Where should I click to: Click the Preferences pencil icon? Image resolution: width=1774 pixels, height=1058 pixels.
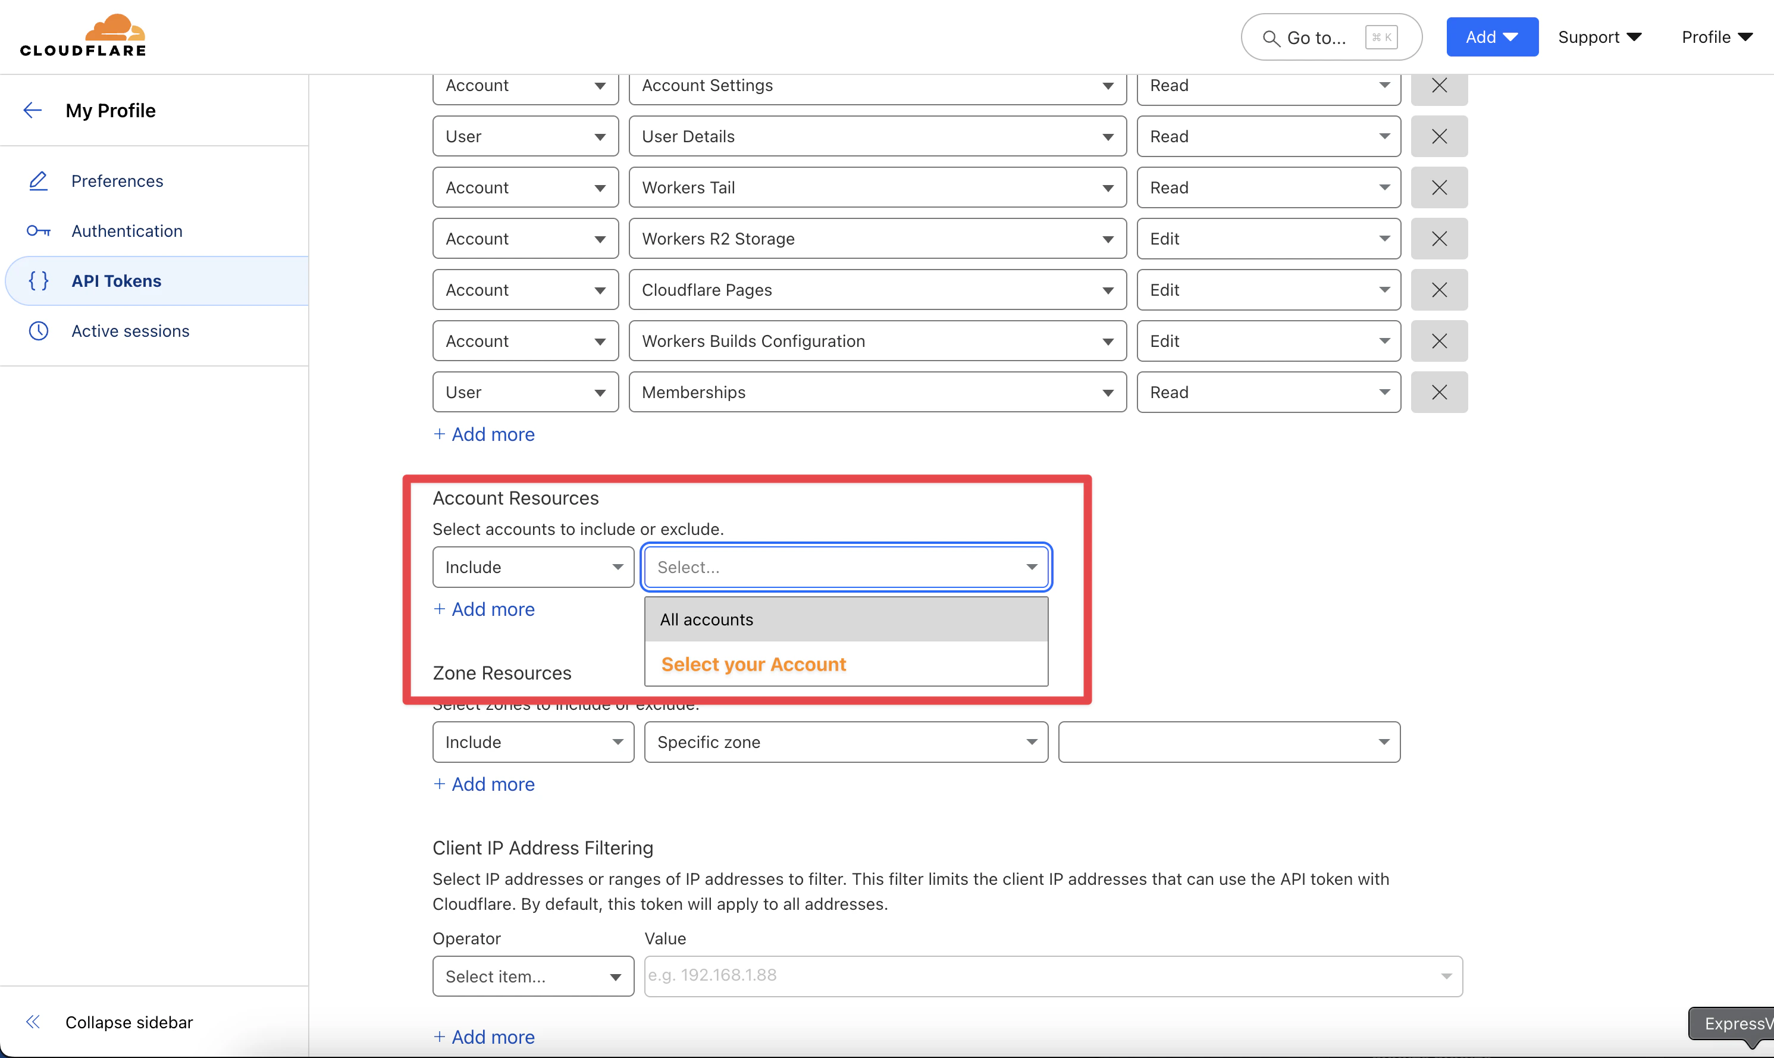[x=37, y=181]
